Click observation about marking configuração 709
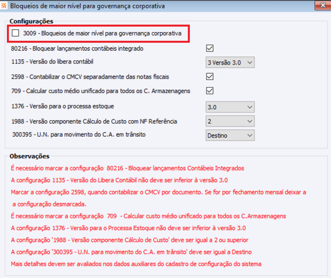 click(x=149, y=216)
